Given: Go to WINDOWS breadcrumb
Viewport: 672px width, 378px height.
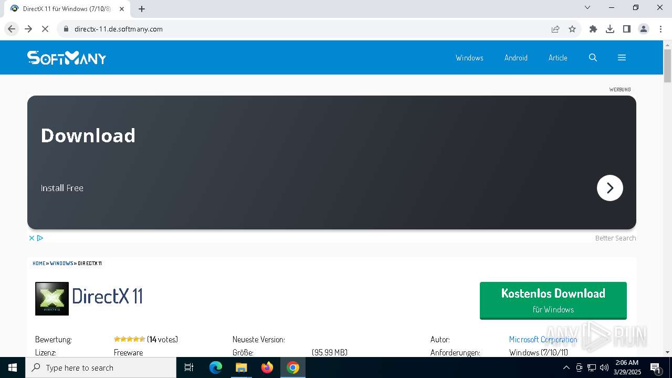Looking at the screenshot, I should coord(61,264).
